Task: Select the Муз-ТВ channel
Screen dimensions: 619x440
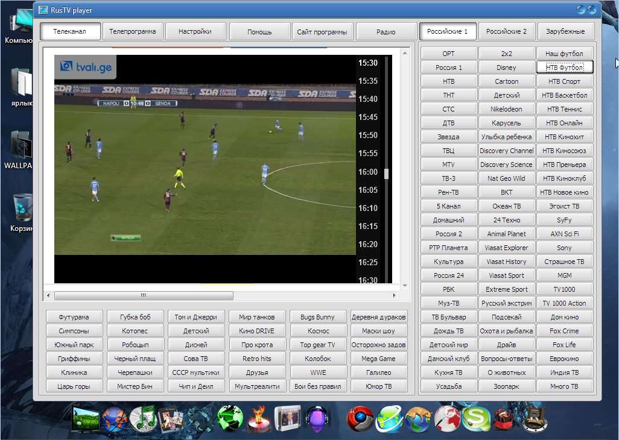Action: (x=448, y=303)
